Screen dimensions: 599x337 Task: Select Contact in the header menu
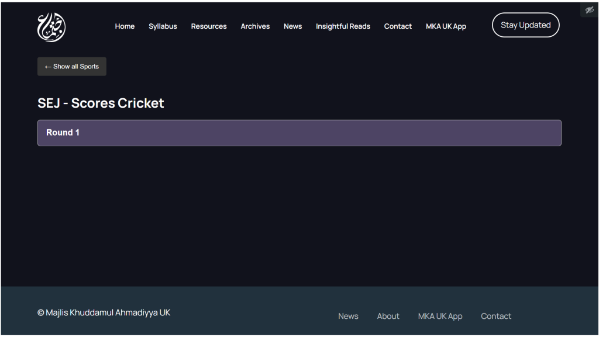pos(398,26)
